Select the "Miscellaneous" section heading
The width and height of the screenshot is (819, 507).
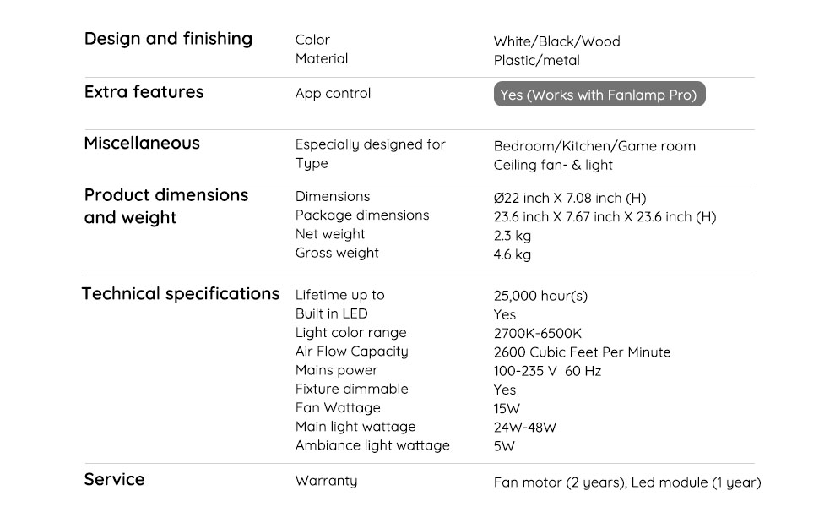click(142, 144)
